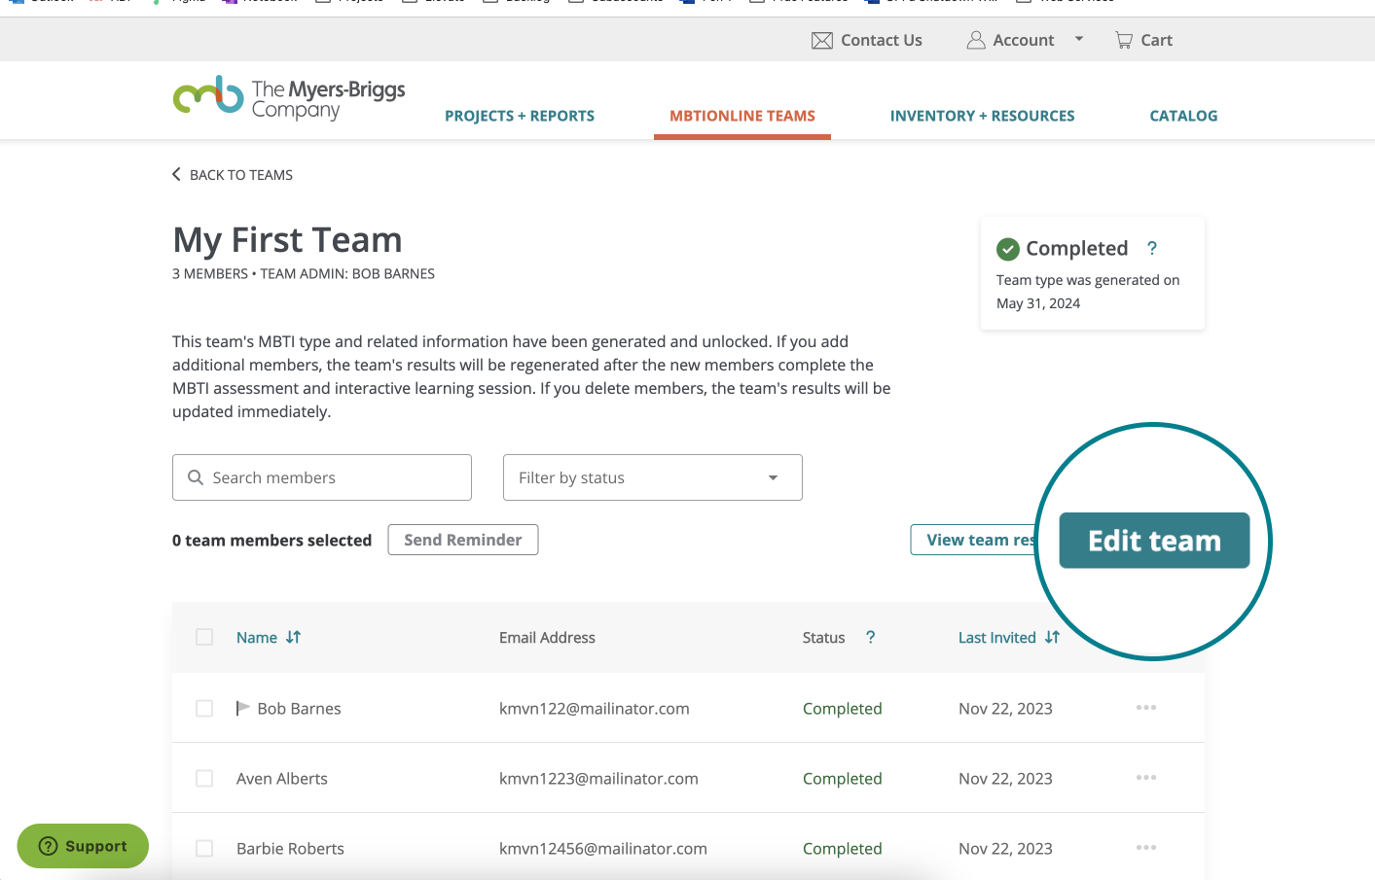Click into the Search members field
The image size is (1375, 880).
click(322, 477)
